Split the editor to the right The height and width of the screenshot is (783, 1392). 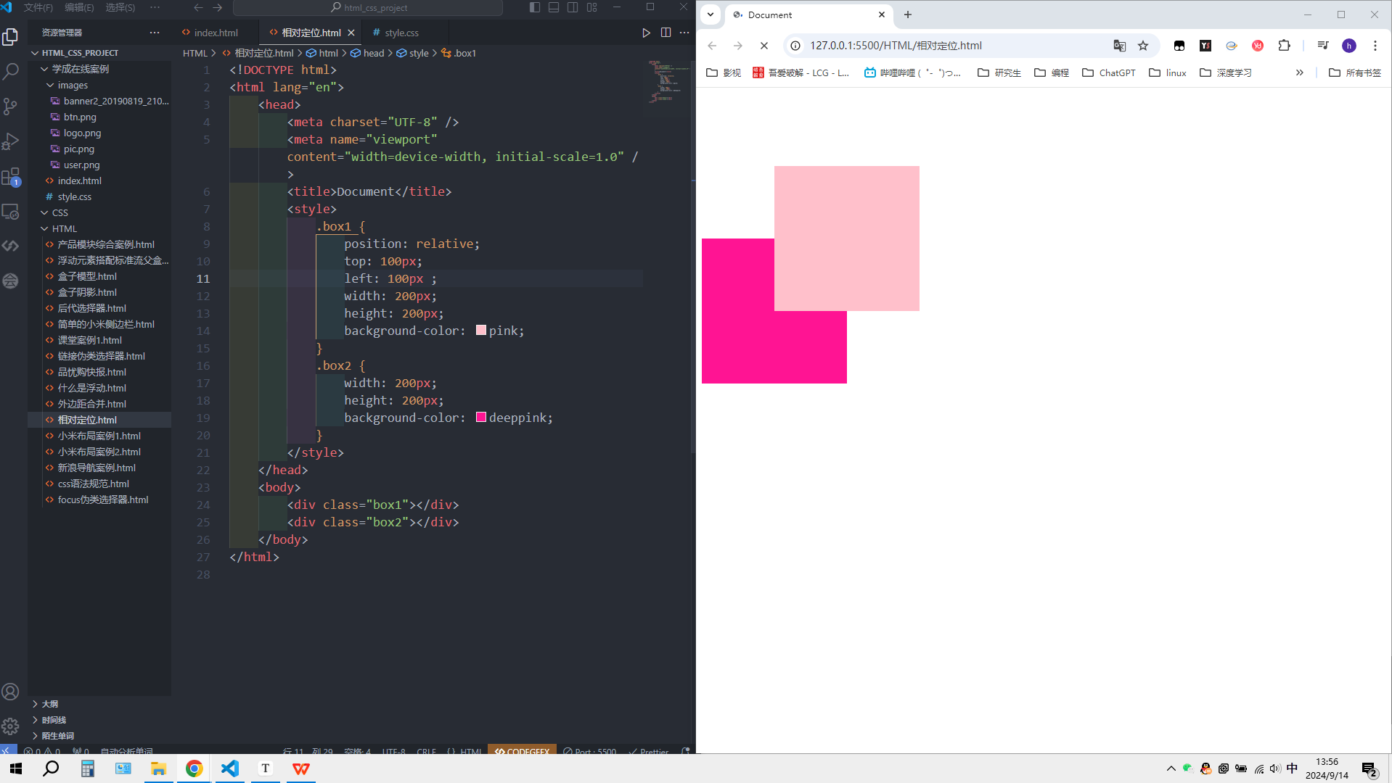click(x=666, y=33)
